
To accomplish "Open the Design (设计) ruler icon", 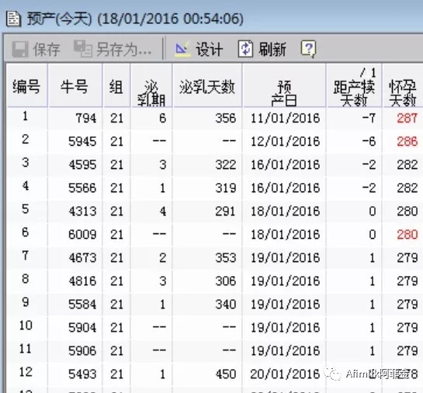I will 182,50.
